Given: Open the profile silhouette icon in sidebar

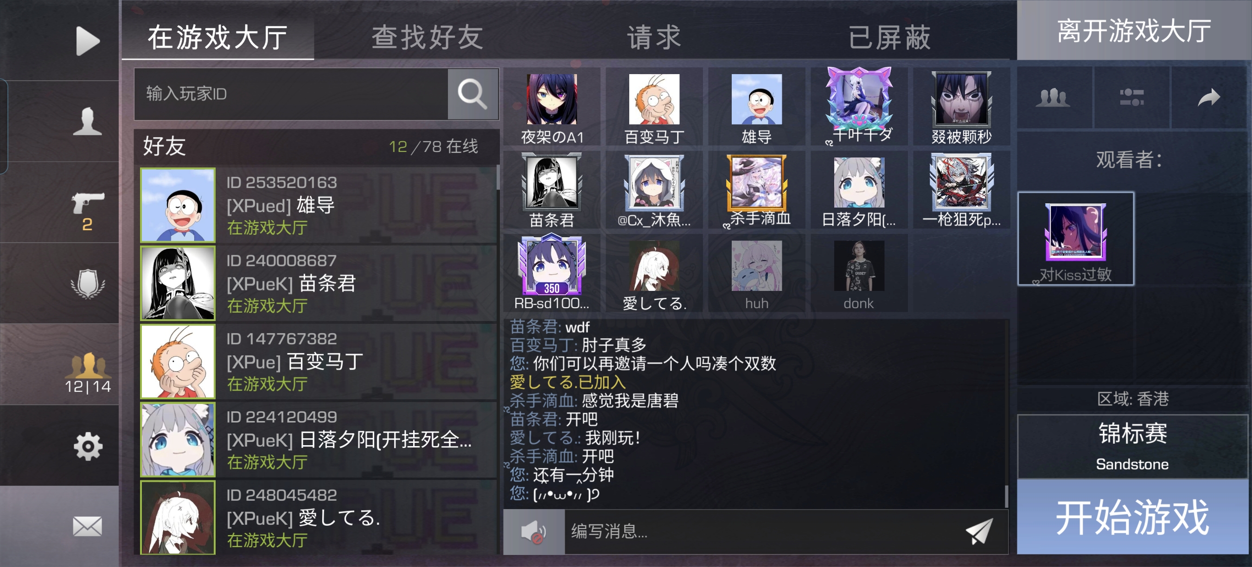Looking at the screenshot, I should pyautogui.click(x=88, y=121).
